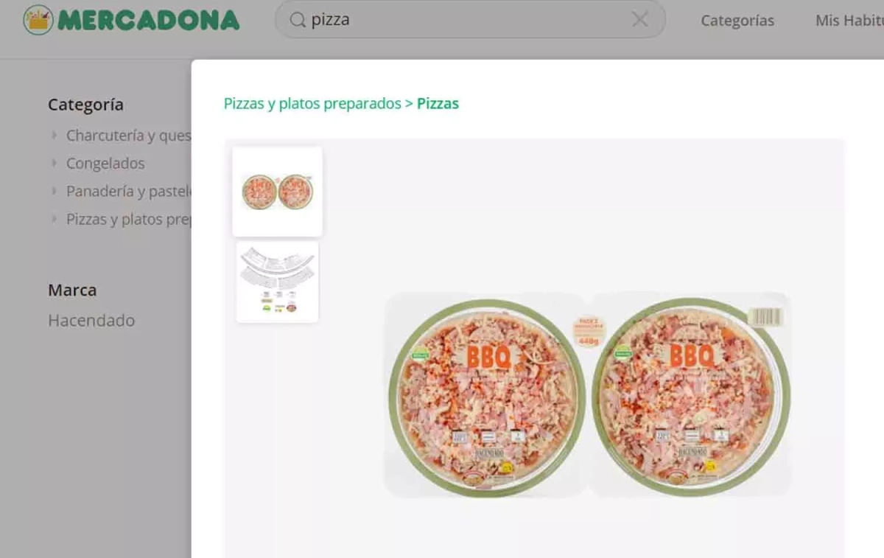Click the Mercadona basket logo icon
Viewport: 884px width, 558px height.
point(38,20)
